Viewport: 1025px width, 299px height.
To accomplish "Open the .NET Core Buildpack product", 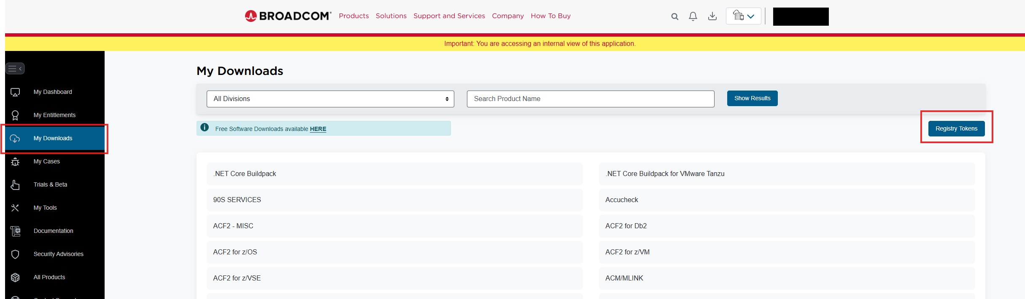I will point(394,174).
